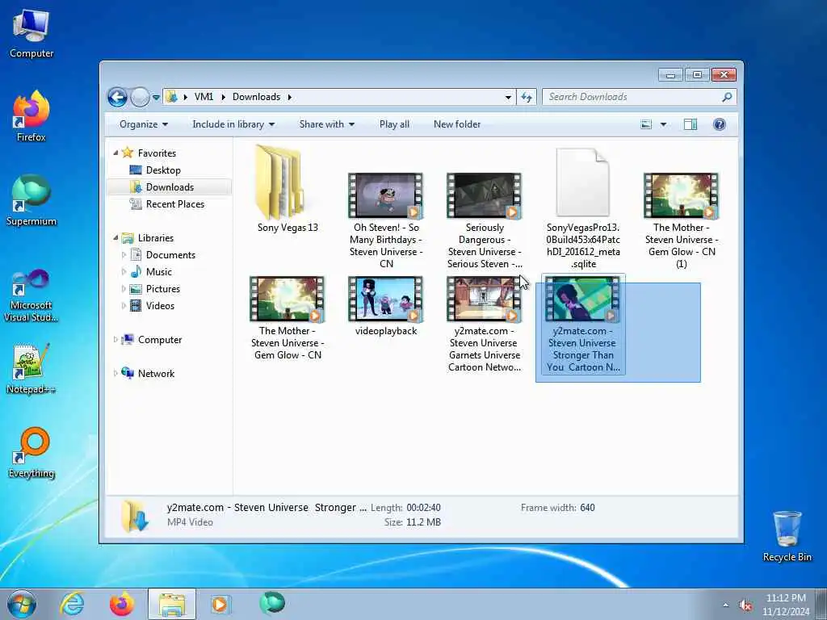
Task: Open the arrow after Downloads in breadcrumb
Action: 290,97
